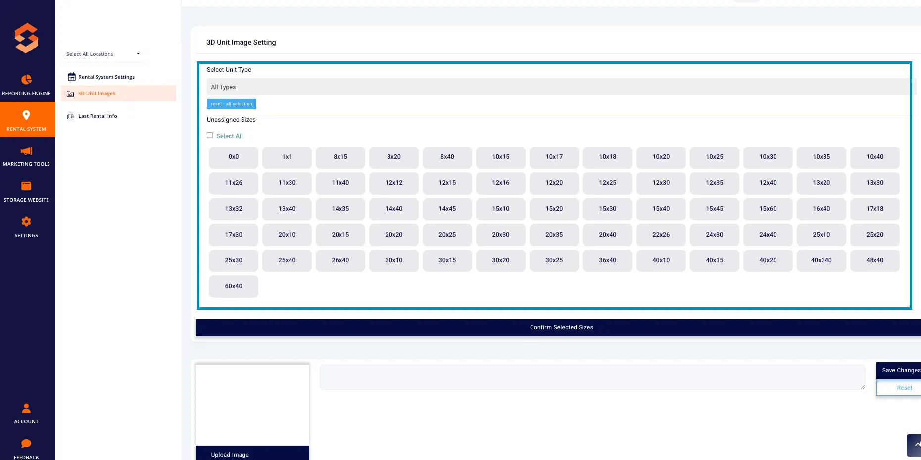Select the 26x40 size tile
This screenshot has width=921, height=460.
(x=340, y=260)
